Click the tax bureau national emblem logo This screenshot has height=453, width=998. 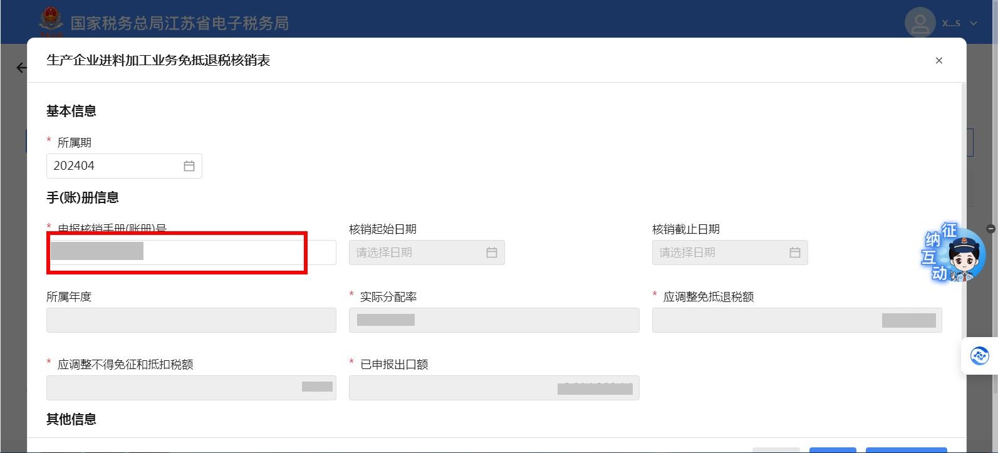[51, 22]
